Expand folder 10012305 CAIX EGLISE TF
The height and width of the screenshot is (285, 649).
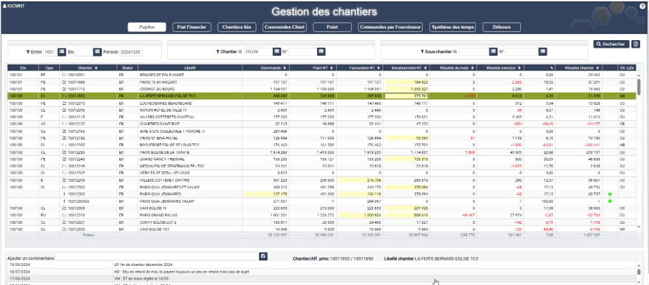[64, 208]
